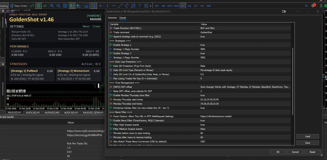Click the dock icon in dialog title bar

click(x=284, y=11)
